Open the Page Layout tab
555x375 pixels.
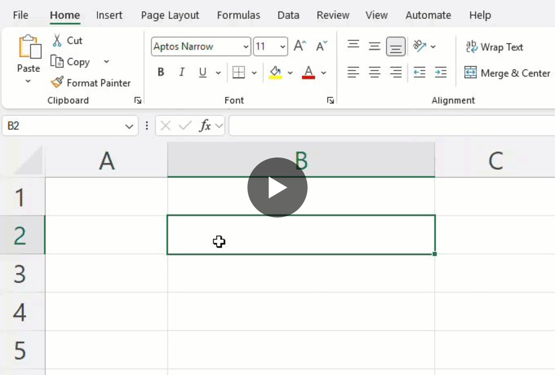170,15
